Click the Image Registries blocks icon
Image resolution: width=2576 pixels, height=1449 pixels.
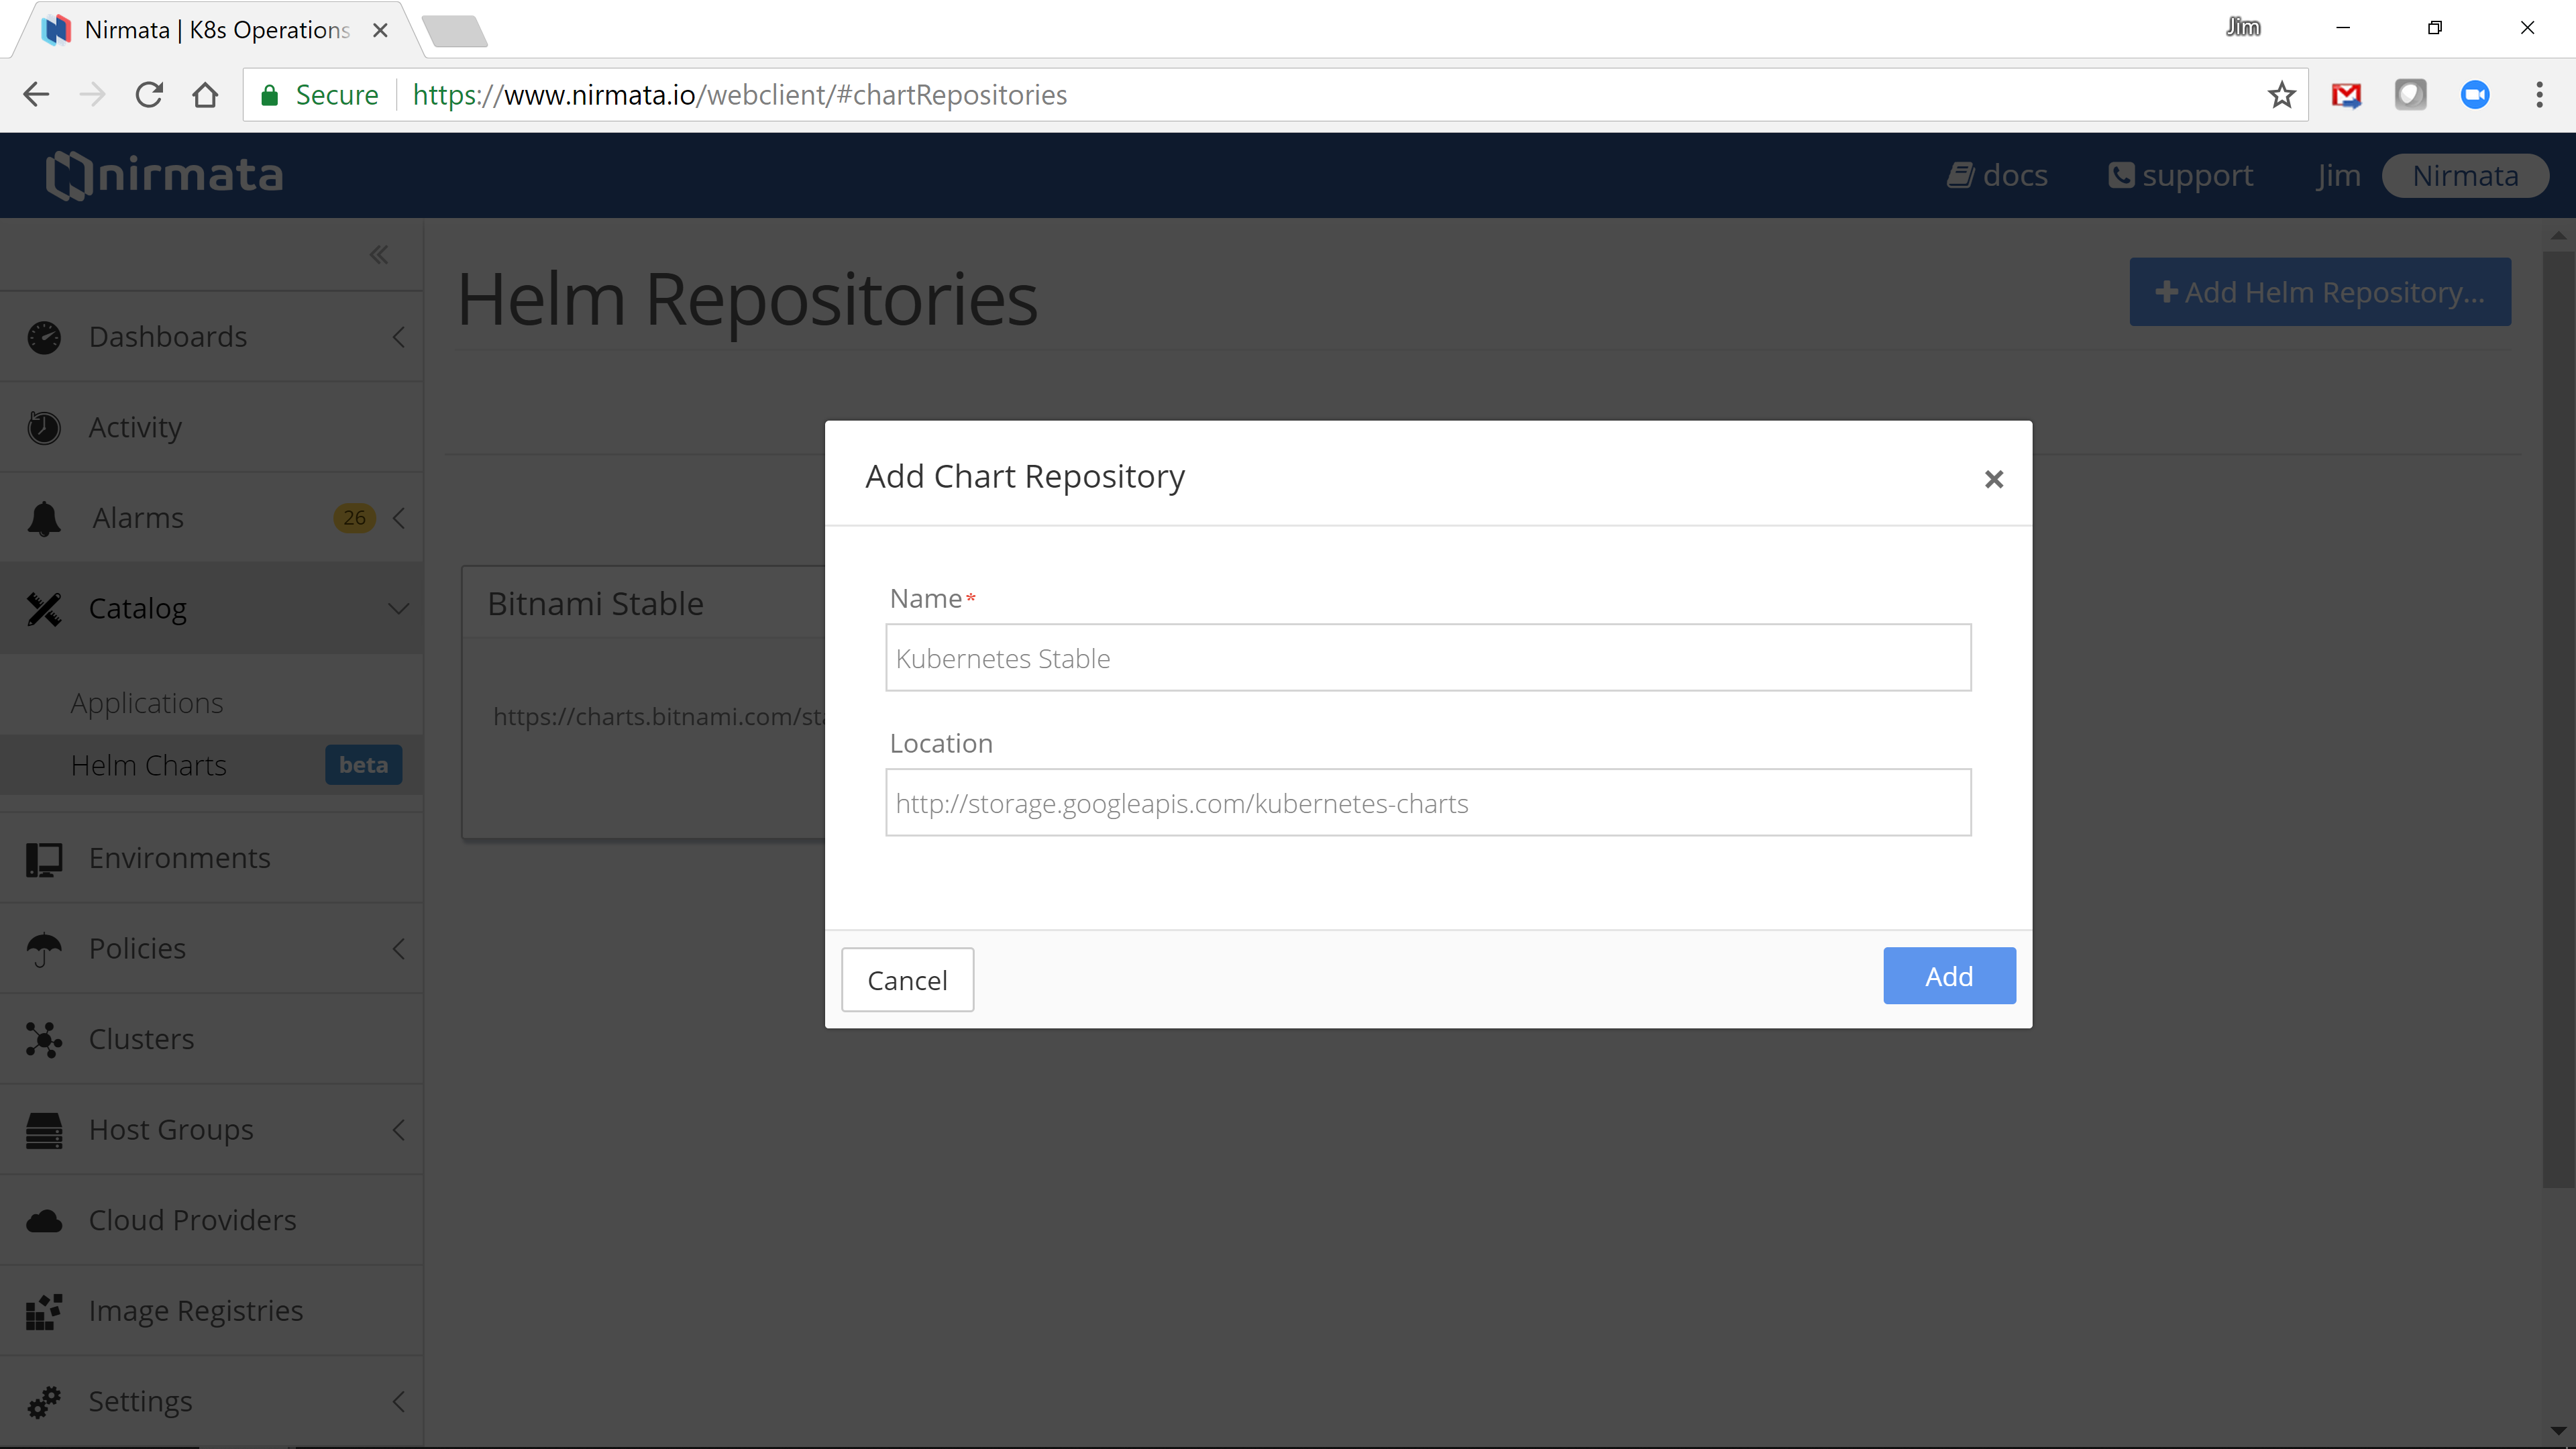(x=44, y=1312)
